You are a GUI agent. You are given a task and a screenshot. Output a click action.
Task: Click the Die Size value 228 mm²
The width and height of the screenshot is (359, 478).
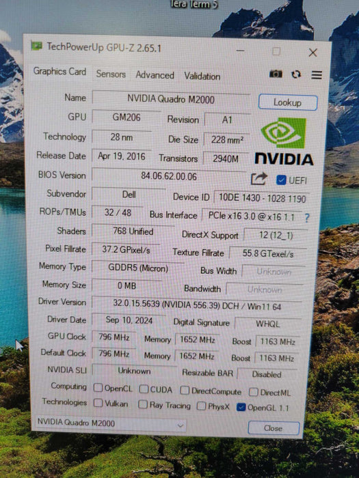(x=227, y=139)
